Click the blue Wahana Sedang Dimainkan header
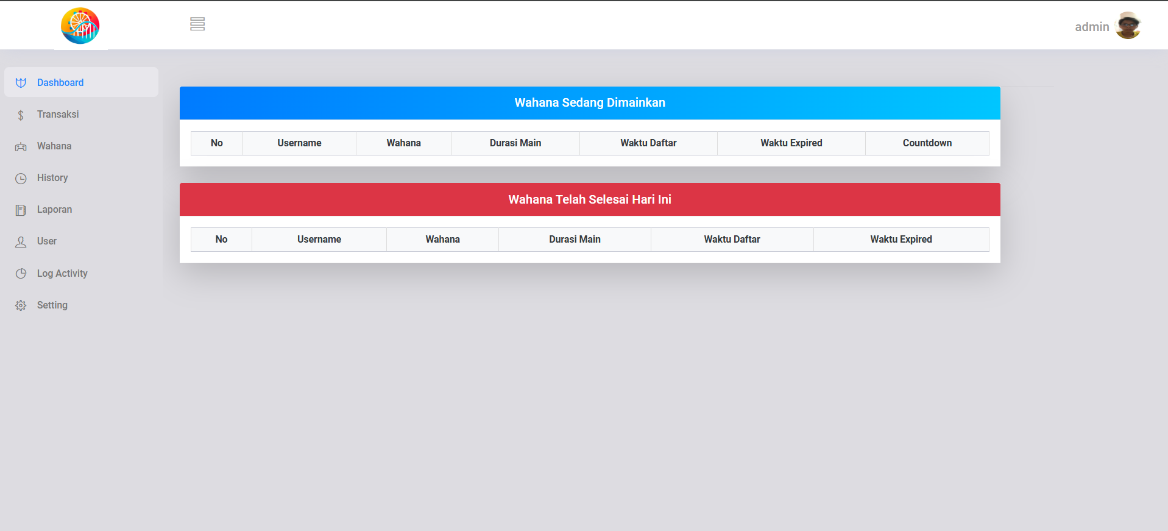 [589, 103]
